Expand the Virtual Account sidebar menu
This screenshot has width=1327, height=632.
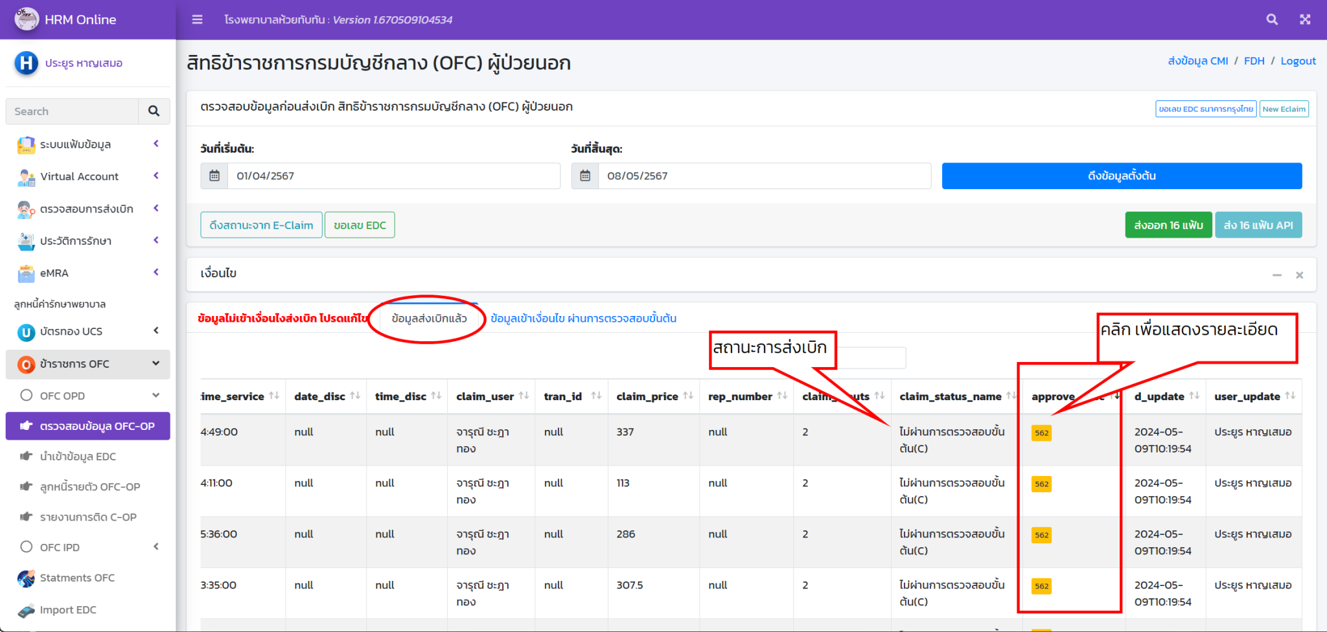(79, 176)
